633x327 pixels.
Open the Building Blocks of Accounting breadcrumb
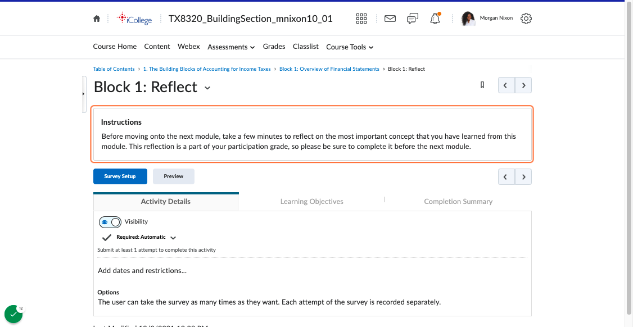tap(207, 69)
